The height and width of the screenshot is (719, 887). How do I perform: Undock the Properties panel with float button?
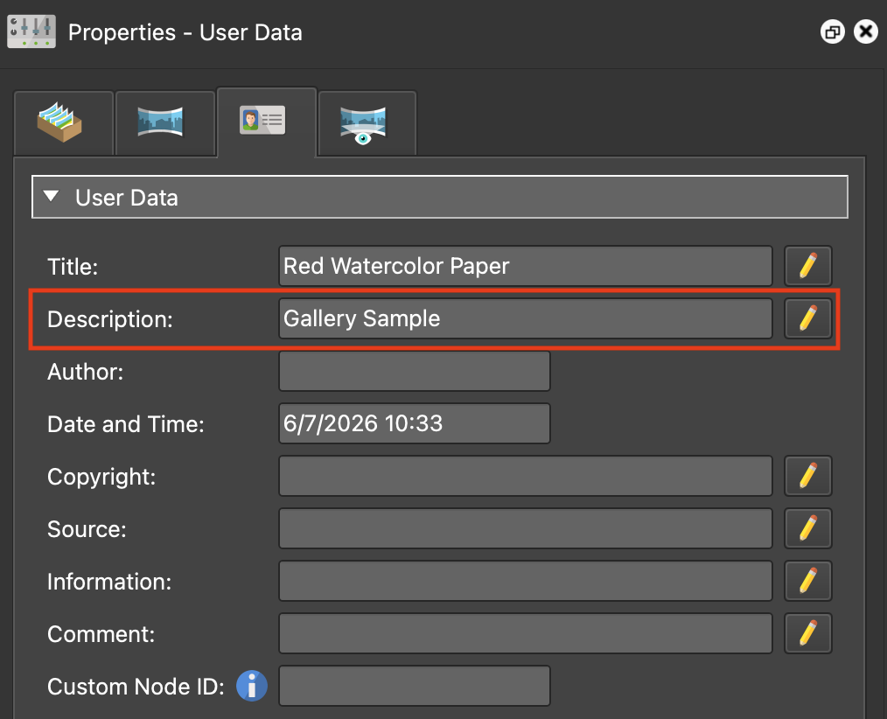pos(832,31)
